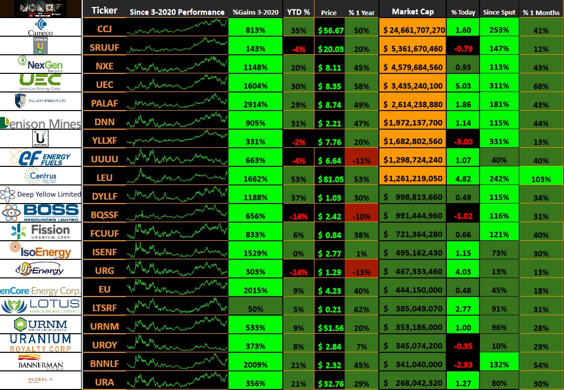Click the PALAF ticker cell
Screen dimensions: 564x390
pos(104,103)
